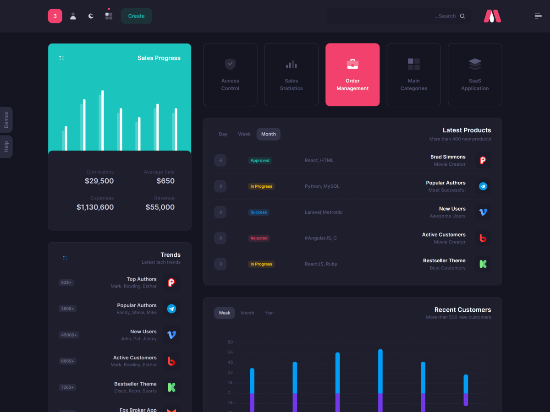Toggle dark mode moon icon
The width and height of the screenshot is (550, 412).
coord(91,16)
